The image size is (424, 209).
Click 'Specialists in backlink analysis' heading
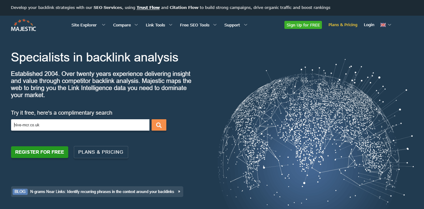pos(94,57)
